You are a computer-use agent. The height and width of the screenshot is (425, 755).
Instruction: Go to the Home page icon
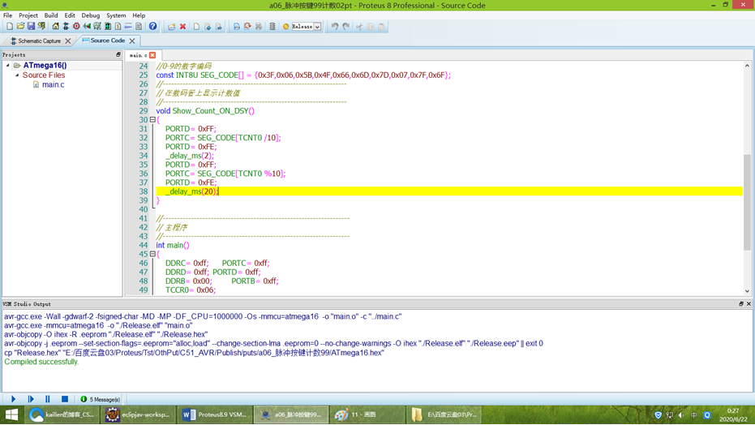click(55, 27)
